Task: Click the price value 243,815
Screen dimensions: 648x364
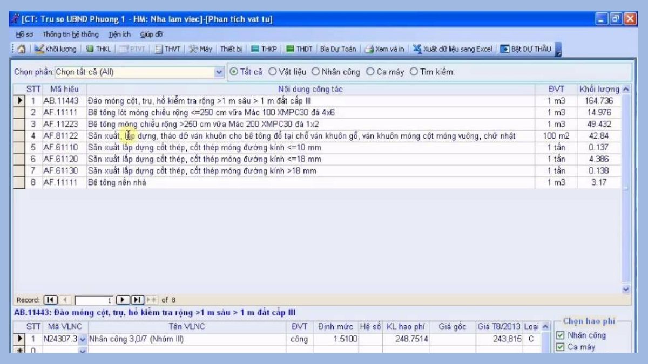Action: [499, 339]
